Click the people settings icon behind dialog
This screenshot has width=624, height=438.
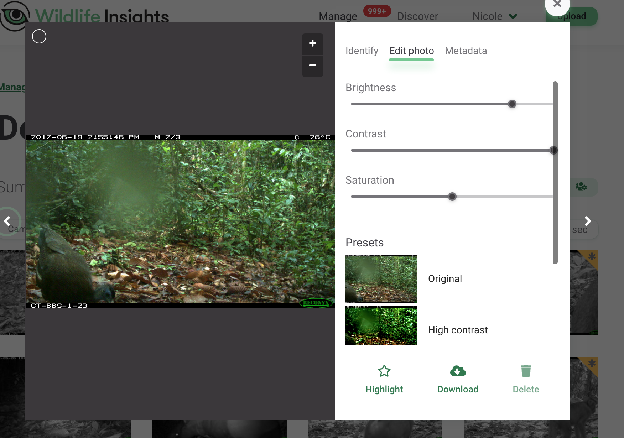581,187
